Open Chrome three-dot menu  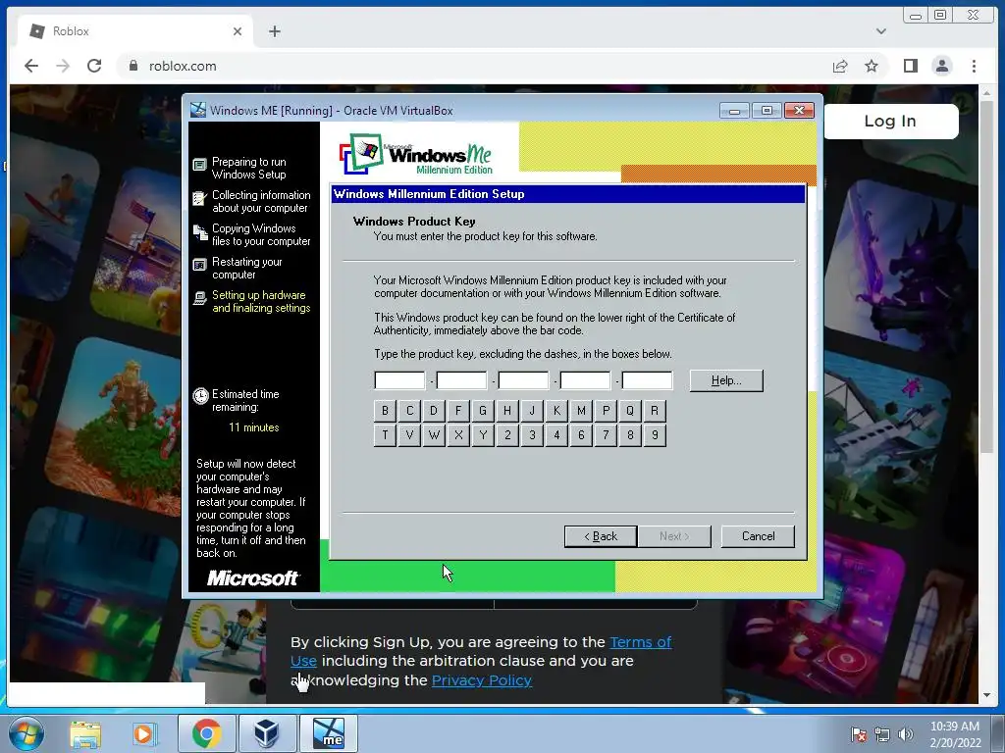(x=974, y=66)
